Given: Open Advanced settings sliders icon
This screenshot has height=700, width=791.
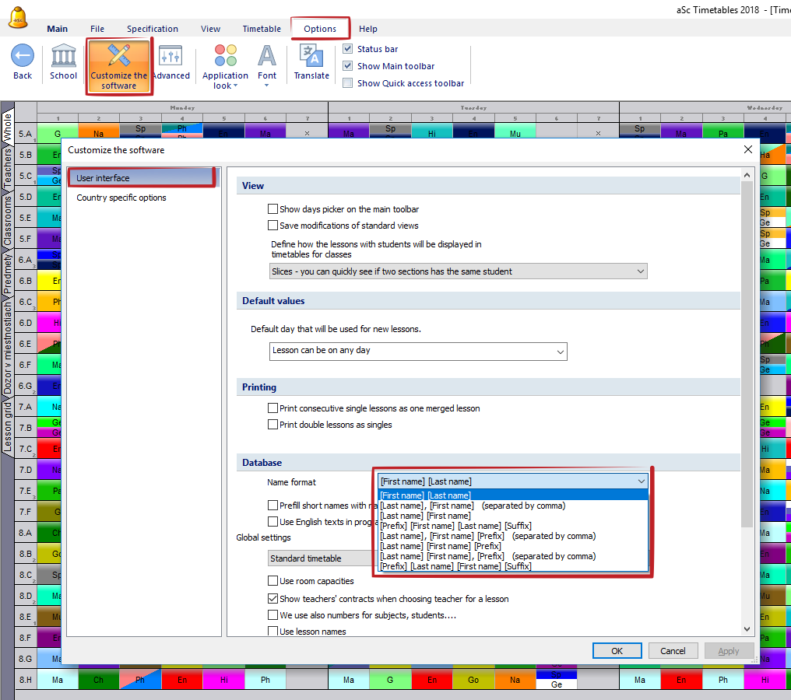Looking at the screenshot, I should pos(171,57).
